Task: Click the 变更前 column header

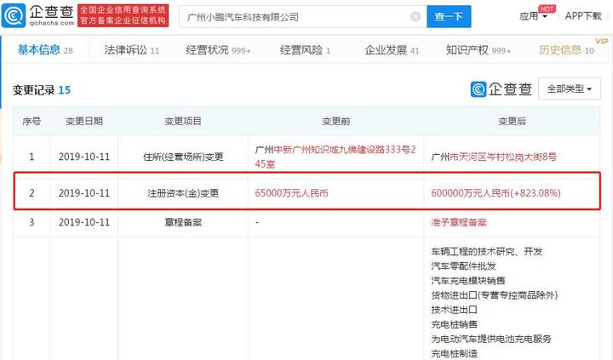Action: [x=335, y=121]
